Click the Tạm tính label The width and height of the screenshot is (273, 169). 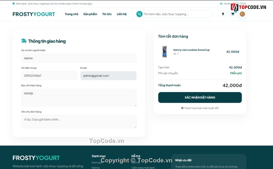(164, 67)
